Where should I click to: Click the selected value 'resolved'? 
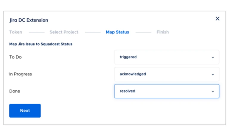coord(127,91)
